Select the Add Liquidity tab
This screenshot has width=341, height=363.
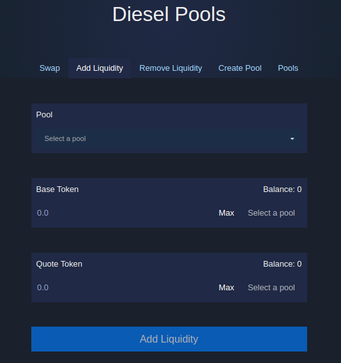(100, 68)
